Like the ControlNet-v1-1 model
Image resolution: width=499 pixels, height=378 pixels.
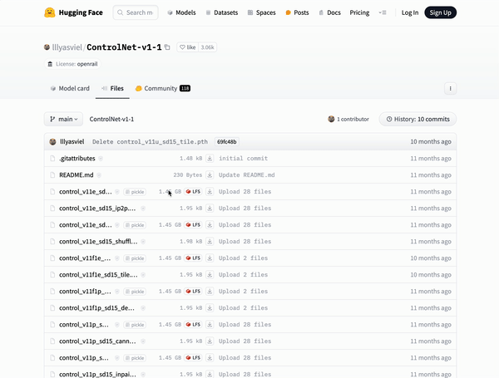187,47
